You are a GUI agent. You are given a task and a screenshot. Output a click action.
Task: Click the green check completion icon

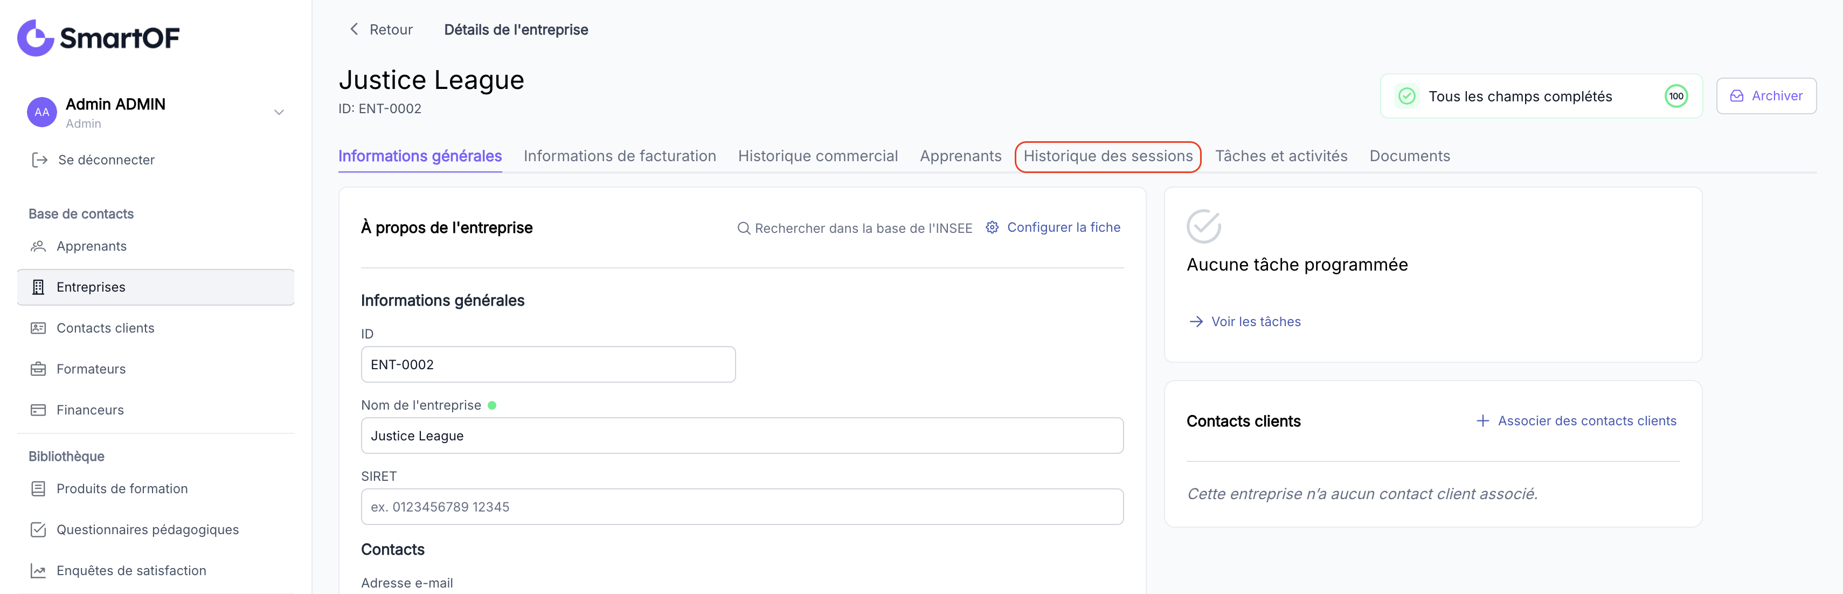click(1406, 96)
